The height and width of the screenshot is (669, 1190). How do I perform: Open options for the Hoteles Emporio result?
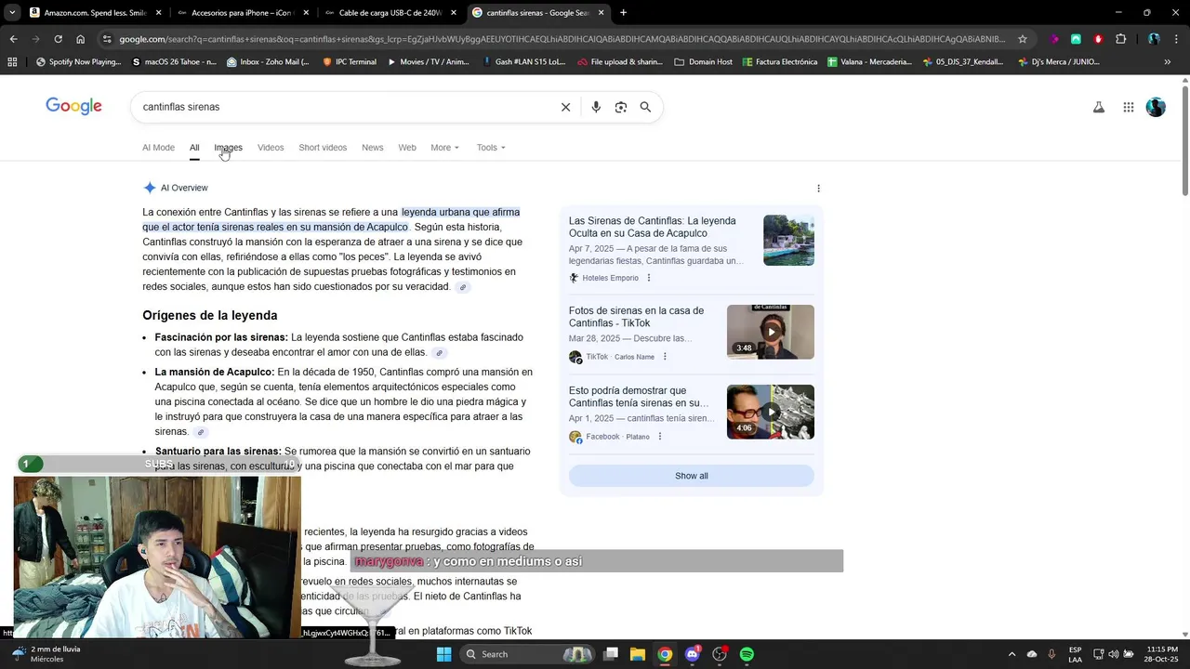tap(649, 278)
